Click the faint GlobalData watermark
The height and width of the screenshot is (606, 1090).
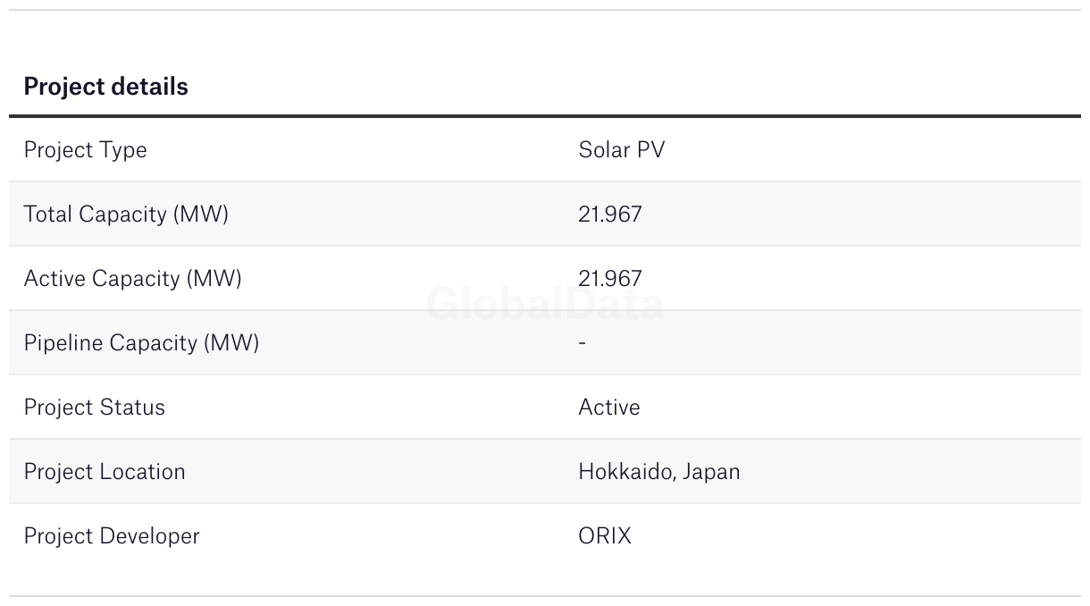click(x=545, y=304)
